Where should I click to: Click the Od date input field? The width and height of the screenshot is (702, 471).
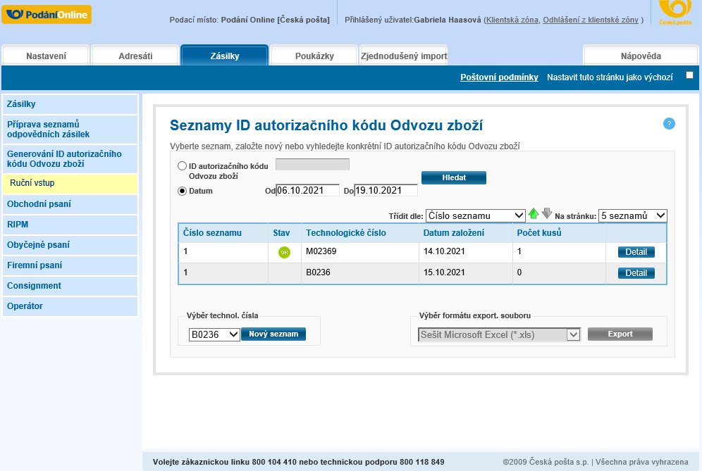[x=307, y=190]
